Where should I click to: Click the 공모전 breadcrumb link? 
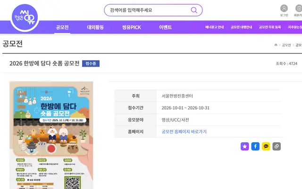pos(286,45)
